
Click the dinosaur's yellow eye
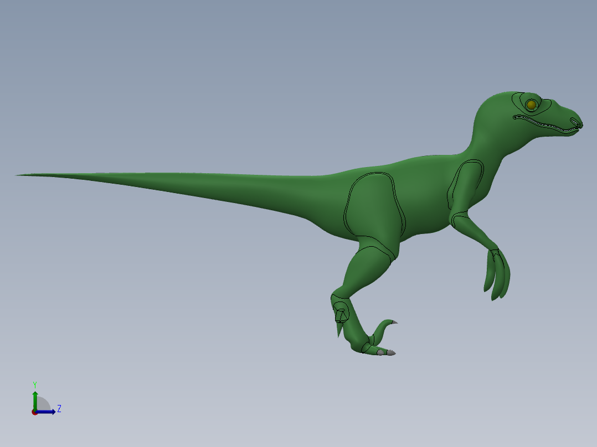[x=532, y=105]
